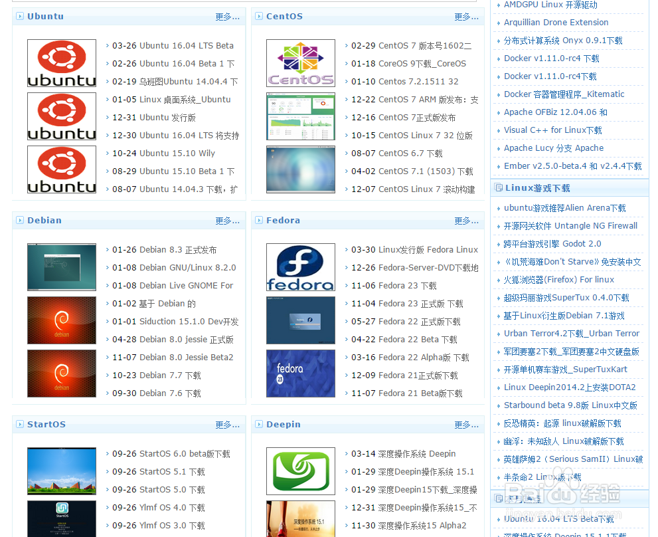
Task: Open Ember v2.5.0-beta.4 sidebar link
Action: click(573, 166)
